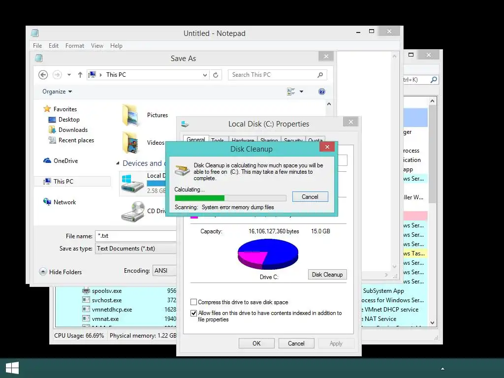Screen dimensions: 504x378
Task: Click the drive C pie chart
Action: [x=268, y=254]
